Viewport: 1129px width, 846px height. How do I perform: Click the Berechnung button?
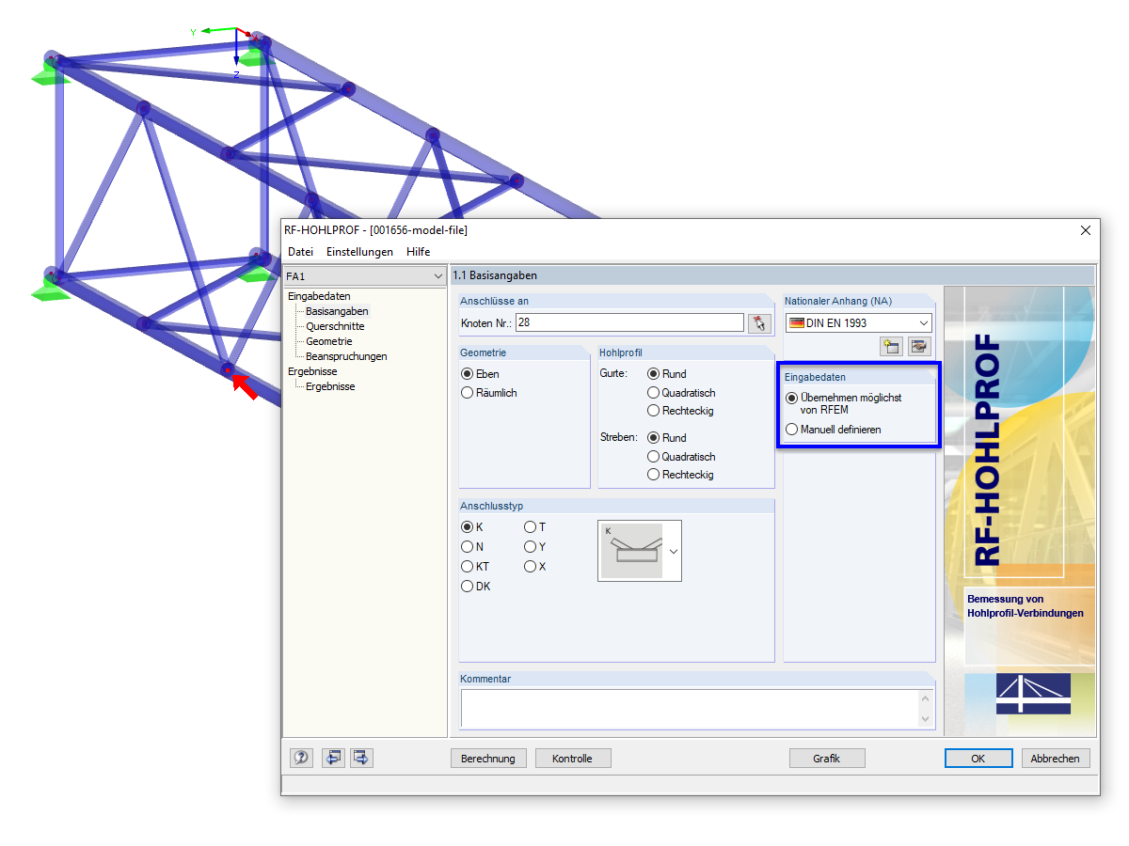(488, 759)
